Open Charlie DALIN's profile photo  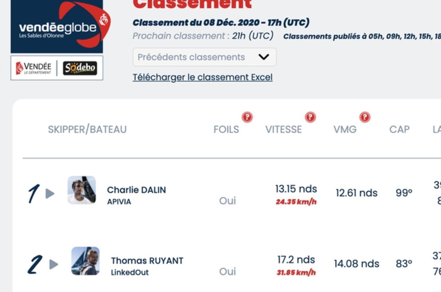[x=82, y=190]
